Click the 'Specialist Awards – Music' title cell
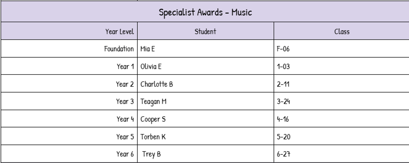 205,13
